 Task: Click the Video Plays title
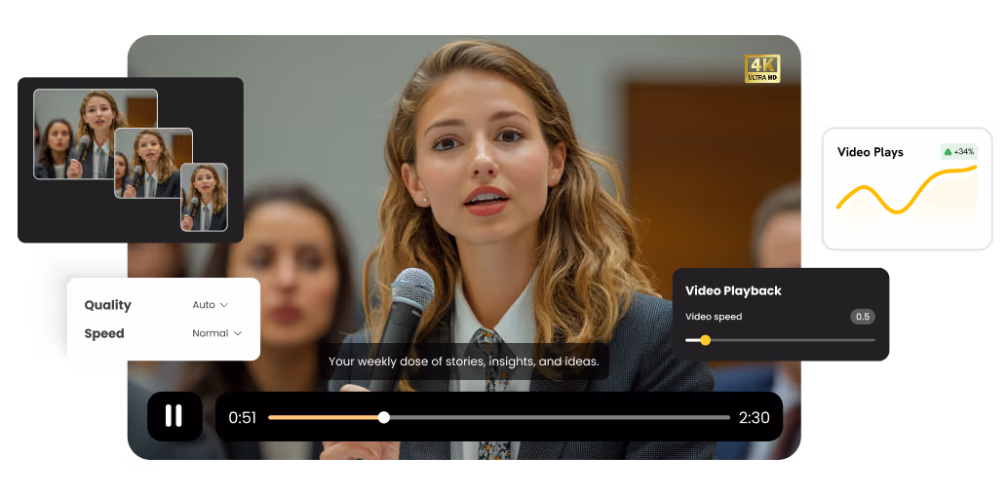pyautogui.click(x=871, y=152)
